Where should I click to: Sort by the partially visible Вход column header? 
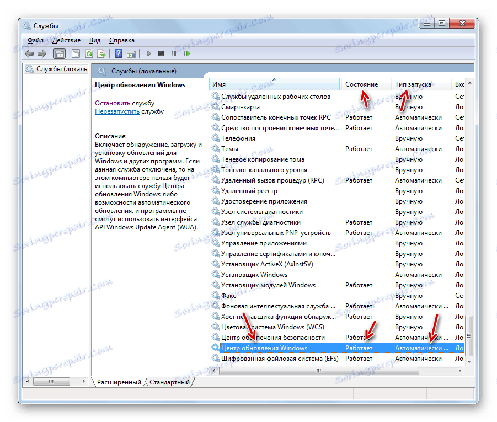pyautogui.click(x=458, y=84)
